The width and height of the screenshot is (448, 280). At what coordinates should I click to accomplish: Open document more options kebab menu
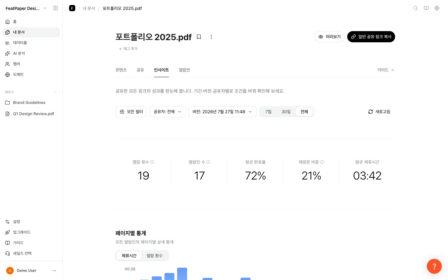tap(211, 37)
